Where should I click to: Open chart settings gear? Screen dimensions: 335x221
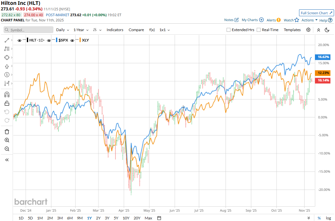308,30
